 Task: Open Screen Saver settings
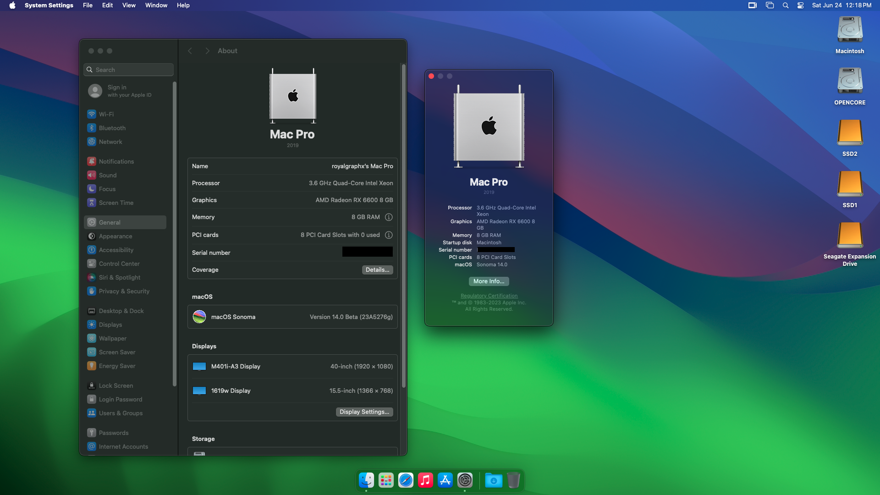tap(125, 352)
